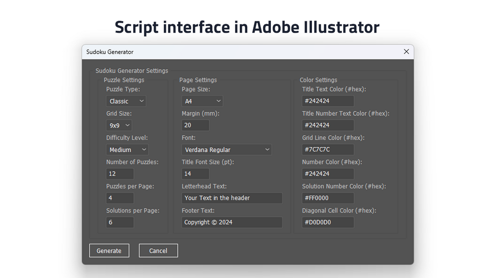Image resolution: width=496 pixels, height=278 pixels.
Task: Click the Letterhead Text input field
Action: tap(232, 198)
